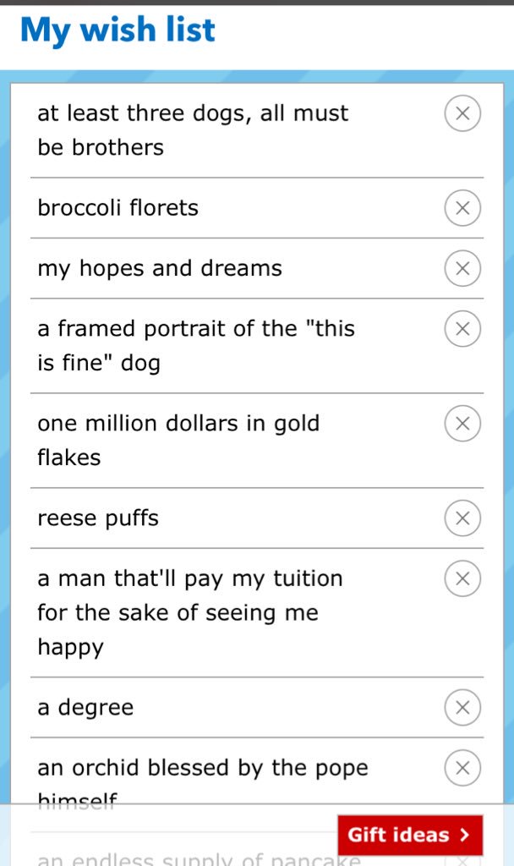
Task: Delete the orchid blessed by pope item
Action: (x=462, y=768)
